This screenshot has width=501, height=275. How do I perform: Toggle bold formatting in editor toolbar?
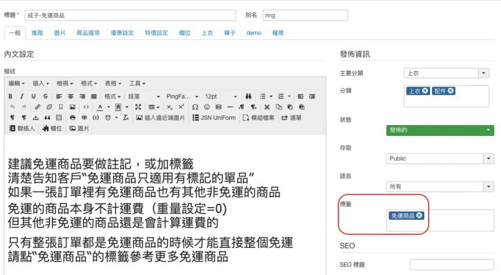(10, 96)
